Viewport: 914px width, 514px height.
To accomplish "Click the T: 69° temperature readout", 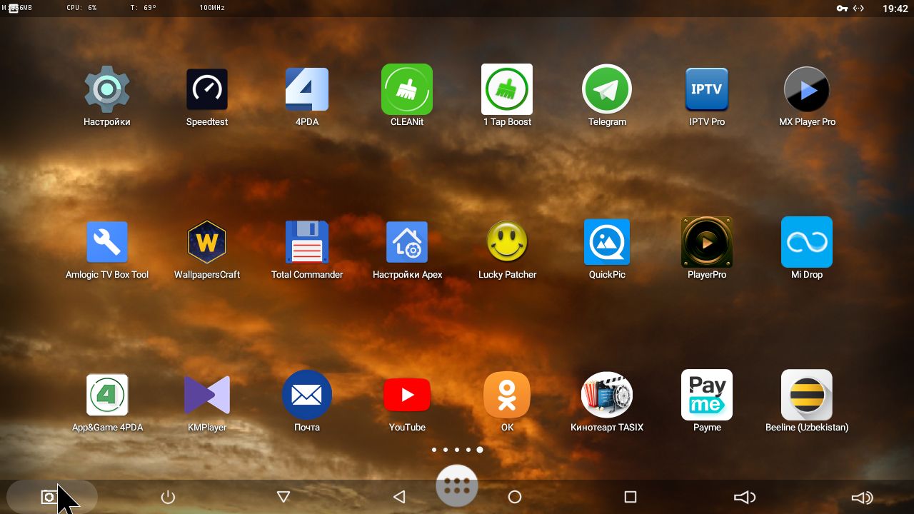I will pos(144,8).
